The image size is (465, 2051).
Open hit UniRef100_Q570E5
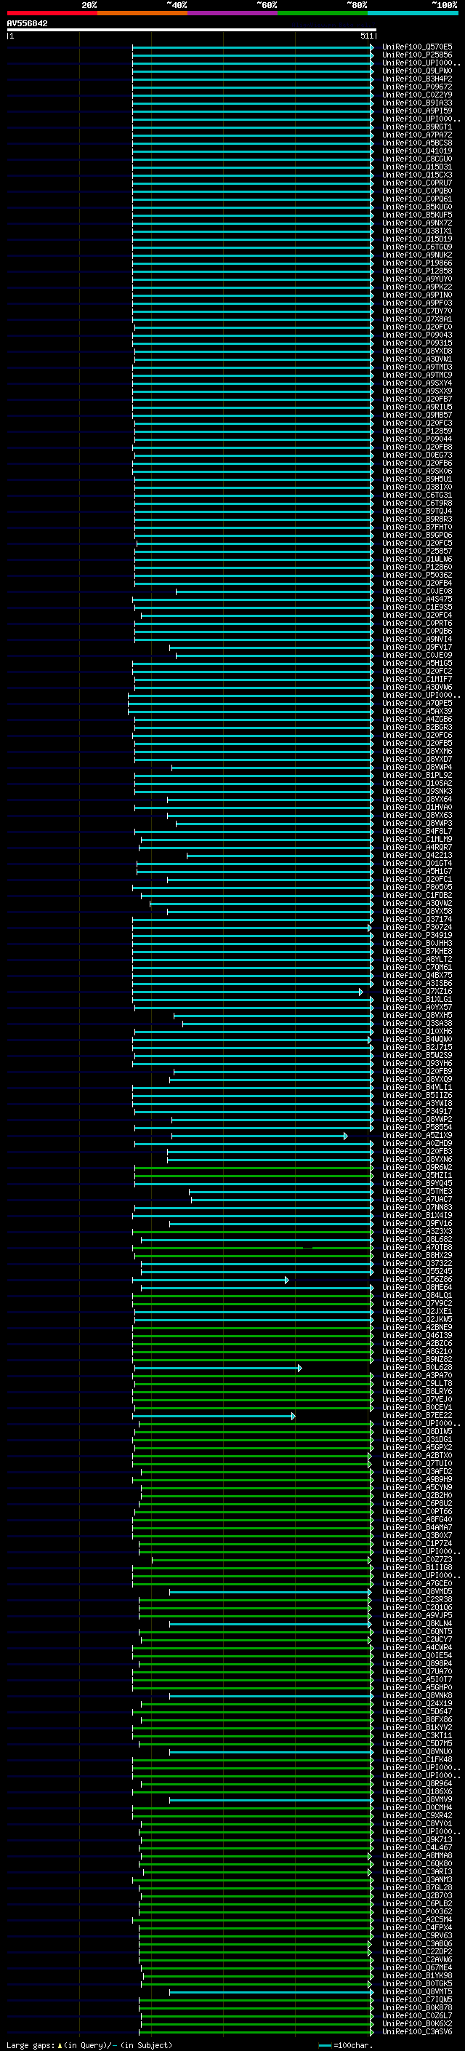click(416, 47)
